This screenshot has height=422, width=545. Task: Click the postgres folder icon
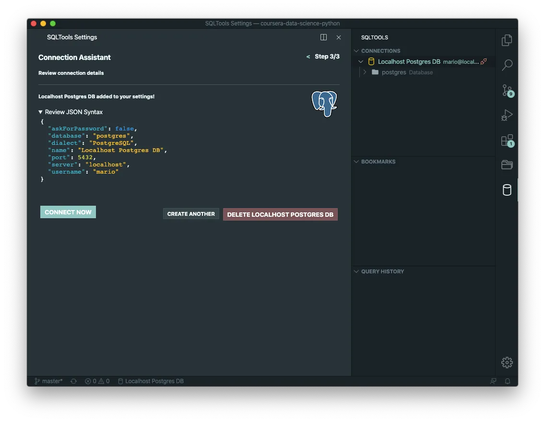pyautogui.click(x=375, y=72)
